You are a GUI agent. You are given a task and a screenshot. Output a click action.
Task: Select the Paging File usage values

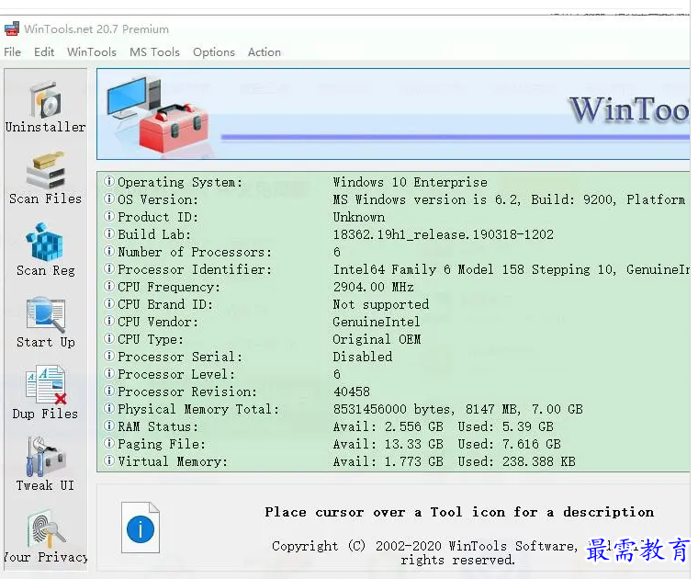447,444
